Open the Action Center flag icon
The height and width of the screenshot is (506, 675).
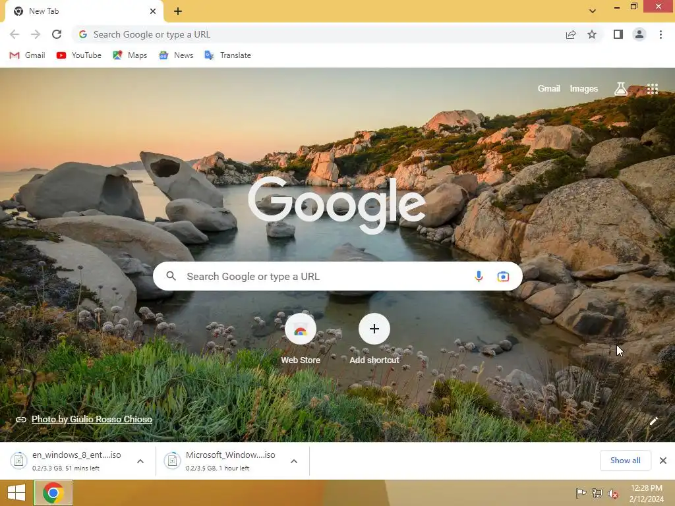click(x=581, y=493)
